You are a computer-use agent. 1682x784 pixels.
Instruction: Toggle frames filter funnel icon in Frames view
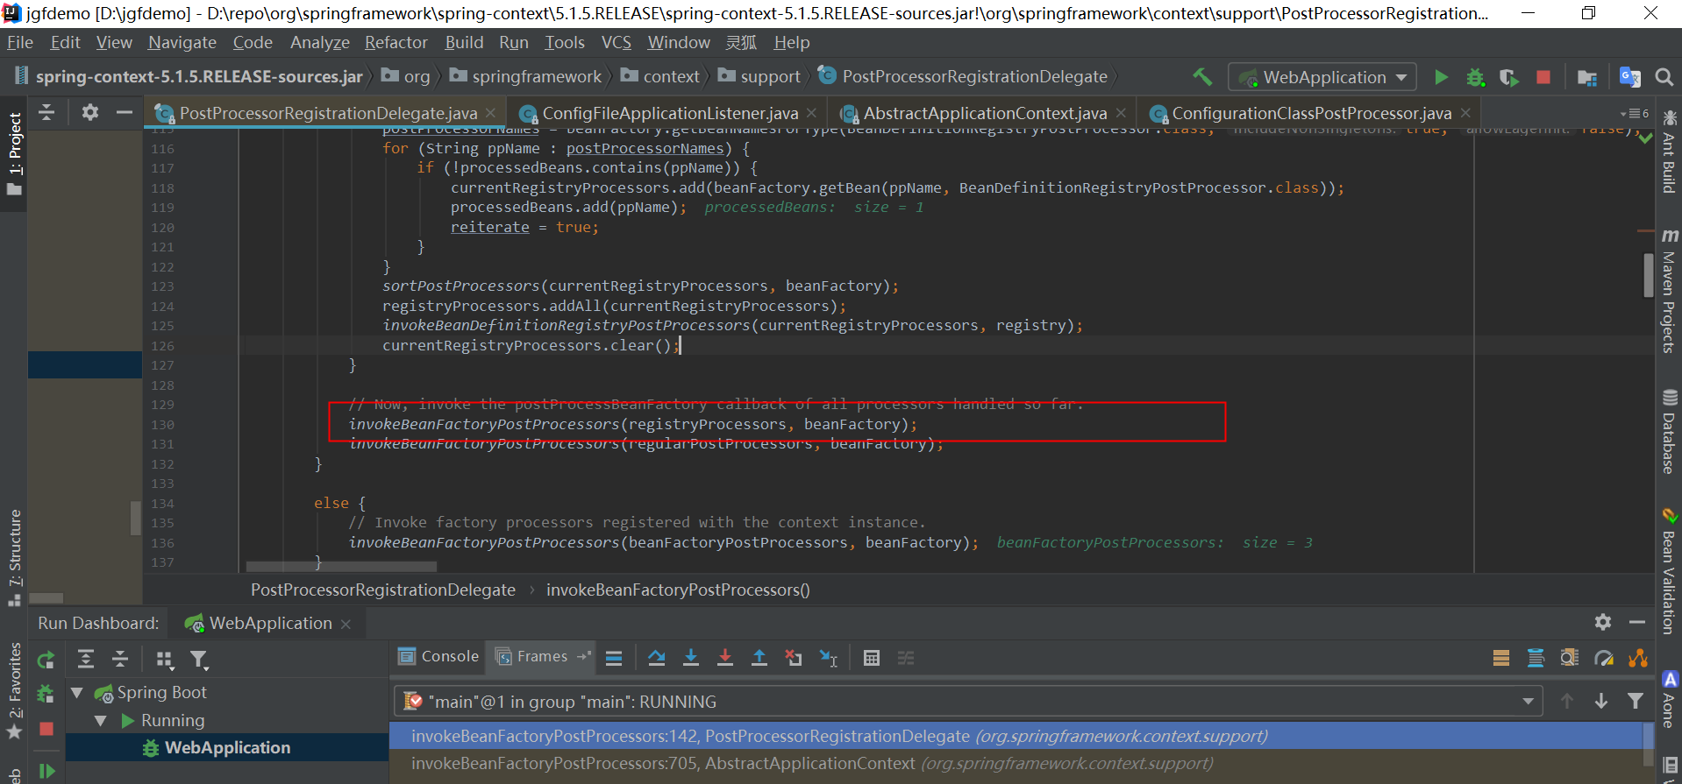(1636, 701)
